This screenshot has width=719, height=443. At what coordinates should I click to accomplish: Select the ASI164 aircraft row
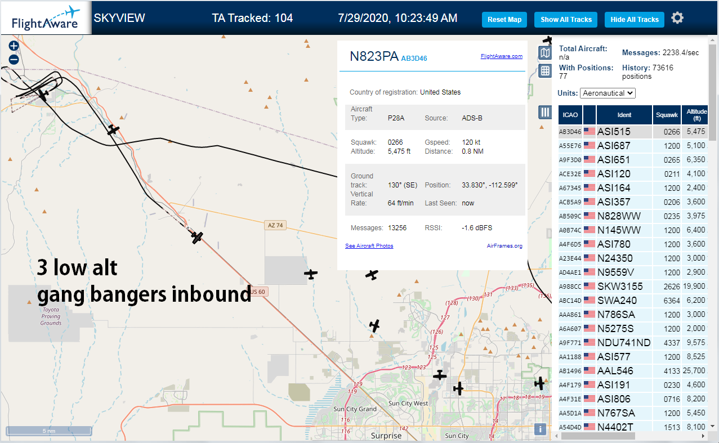pos(633,188)
